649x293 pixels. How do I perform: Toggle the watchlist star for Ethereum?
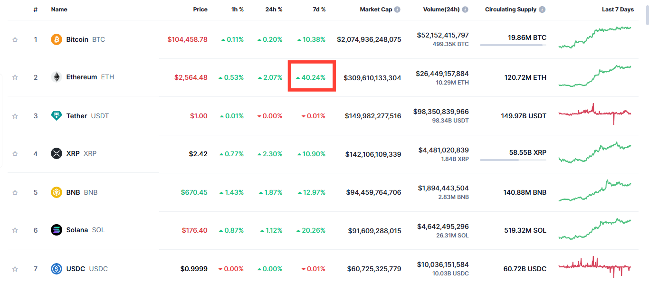click(x=15, y=77)
